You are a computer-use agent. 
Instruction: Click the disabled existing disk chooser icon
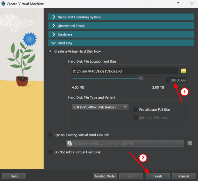click(190, 143)
